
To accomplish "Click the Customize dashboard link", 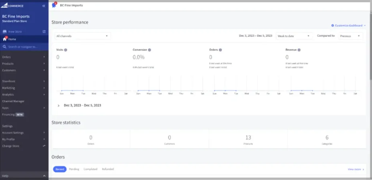I will [x=348, y=25].
